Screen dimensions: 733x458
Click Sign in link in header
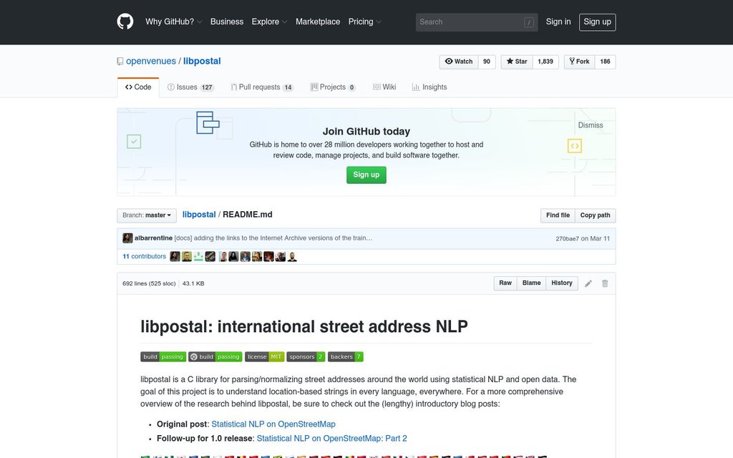(x=558, y=21)
